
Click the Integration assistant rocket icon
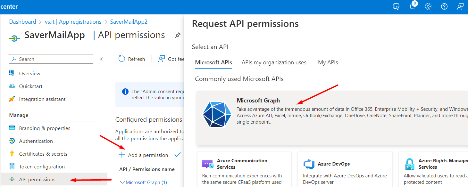[x=12, y=99]
